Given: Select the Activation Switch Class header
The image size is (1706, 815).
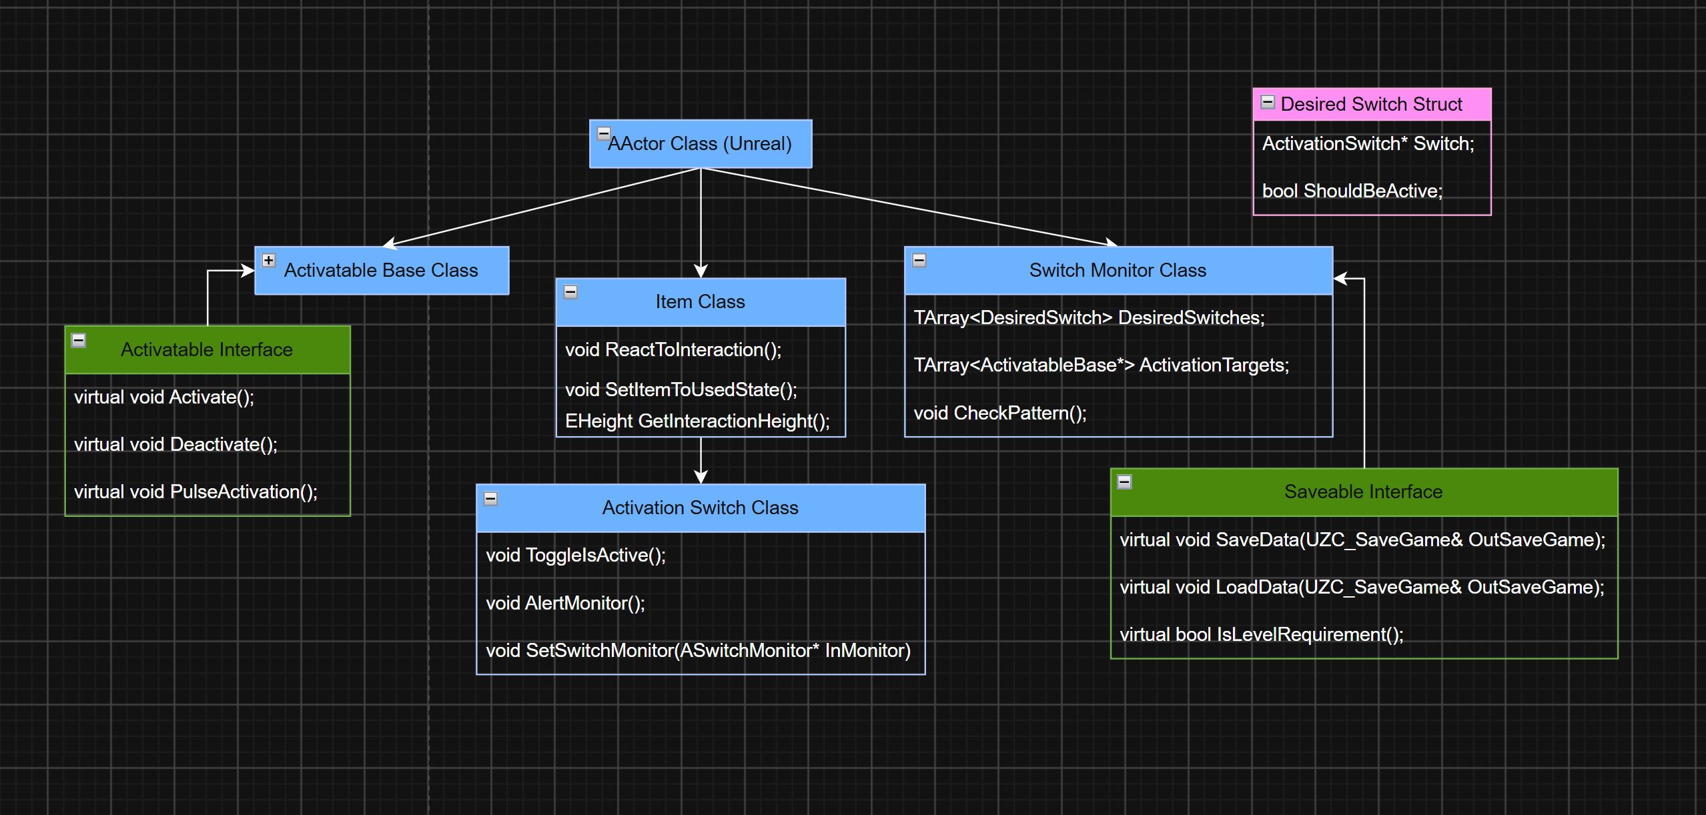Looking at the screenshot, I should pyautogui.click(x=701, y=508).
